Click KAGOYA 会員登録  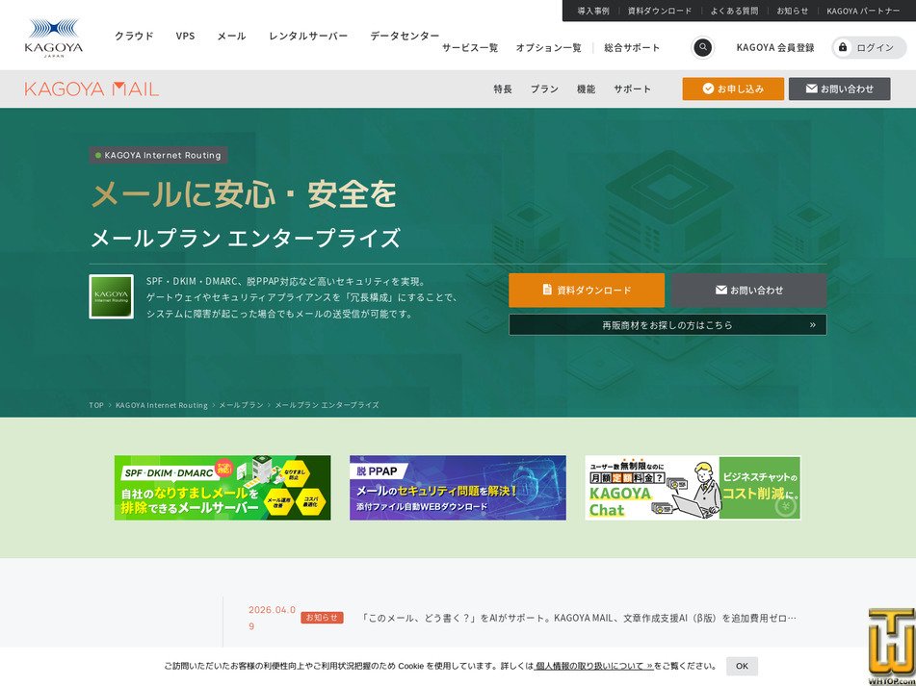click(x=775, y=48)
